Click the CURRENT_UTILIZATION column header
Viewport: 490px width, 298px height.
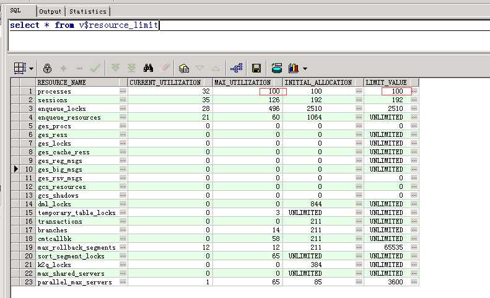(170, 82)
